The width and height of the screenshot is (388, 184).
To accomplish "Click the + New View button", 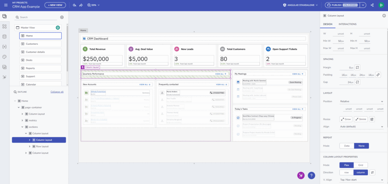I will 55,5.
